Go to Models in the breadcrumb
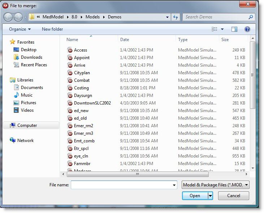This screenshot has height=213, width=264. tap(92, 17)
